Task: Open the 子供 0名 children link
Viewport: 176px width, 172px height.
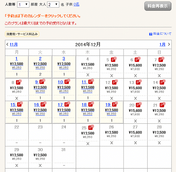Action: point(77,5)
